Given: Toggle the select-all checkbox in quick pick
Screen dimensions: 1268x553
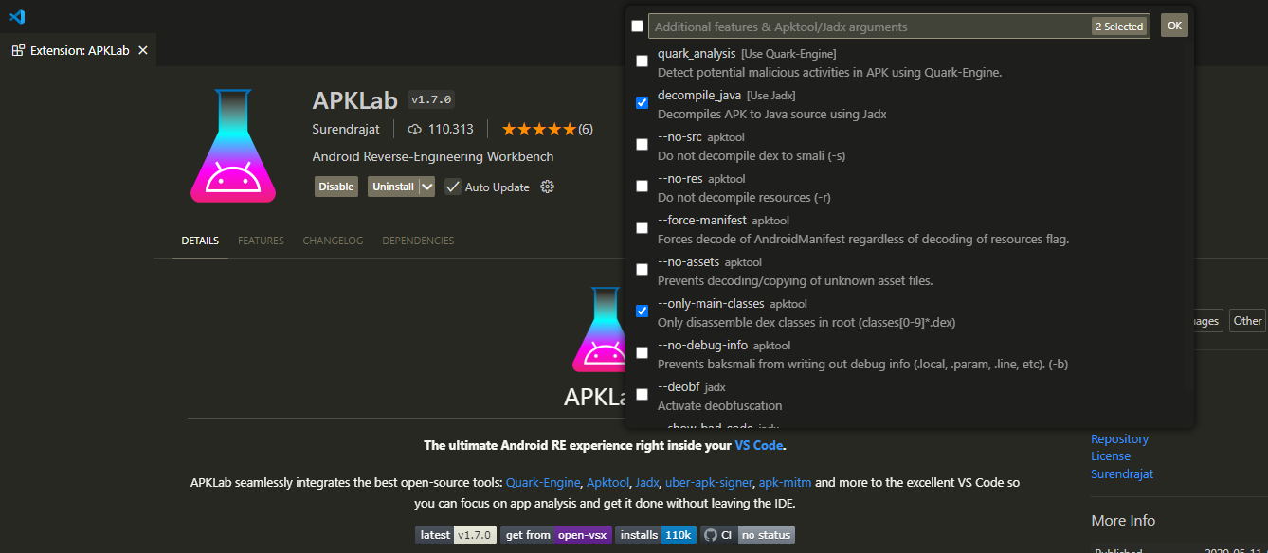Looking at the screenshot, I should [638, 27].
